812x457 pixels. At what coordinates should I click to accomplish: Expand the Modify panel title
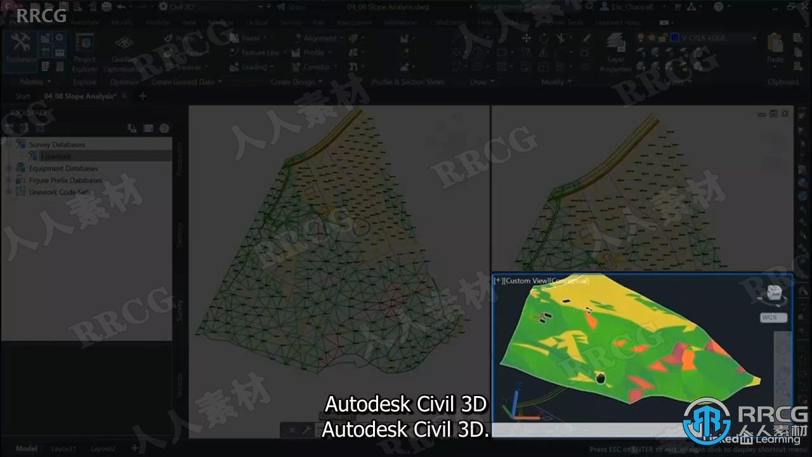(x=555, y=82)
